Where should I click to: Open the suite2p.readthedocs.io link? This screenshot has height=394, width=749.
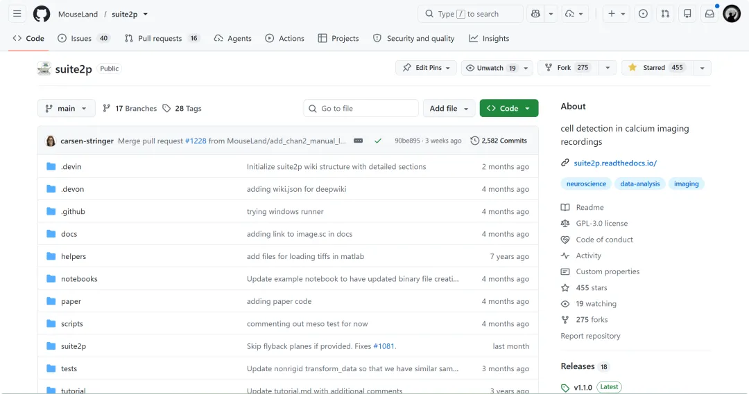coord(615,163)
